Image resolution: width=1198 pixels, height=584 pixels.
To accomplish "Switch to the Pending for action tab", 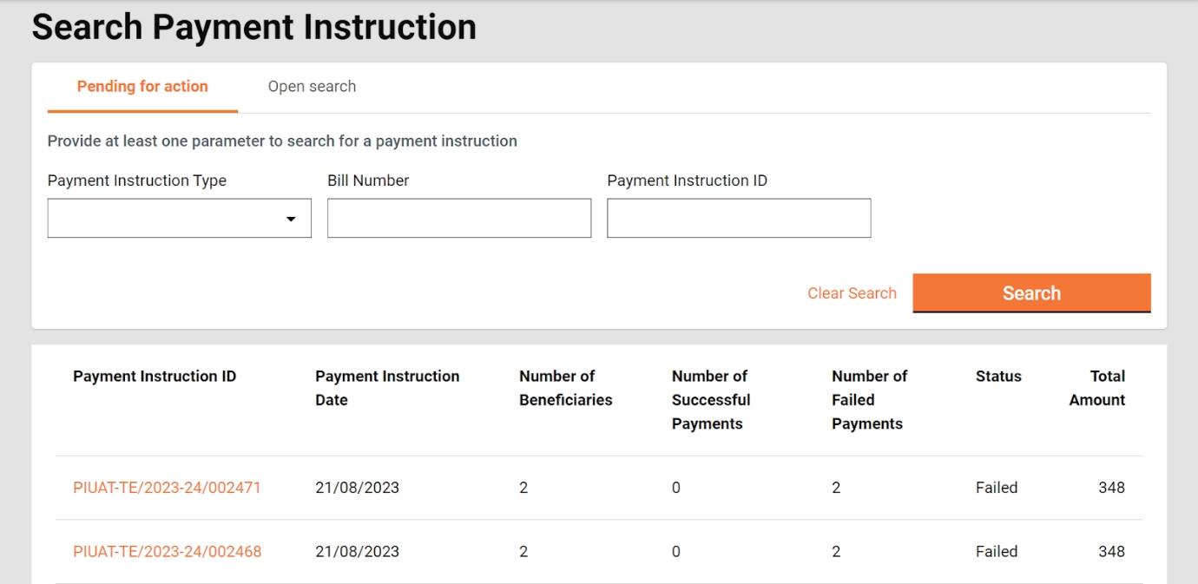I will coord(142,87).
